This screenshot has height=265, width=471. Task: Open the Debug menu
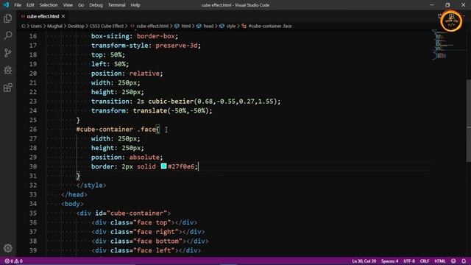pyautogui.click(x=96, y=5)
